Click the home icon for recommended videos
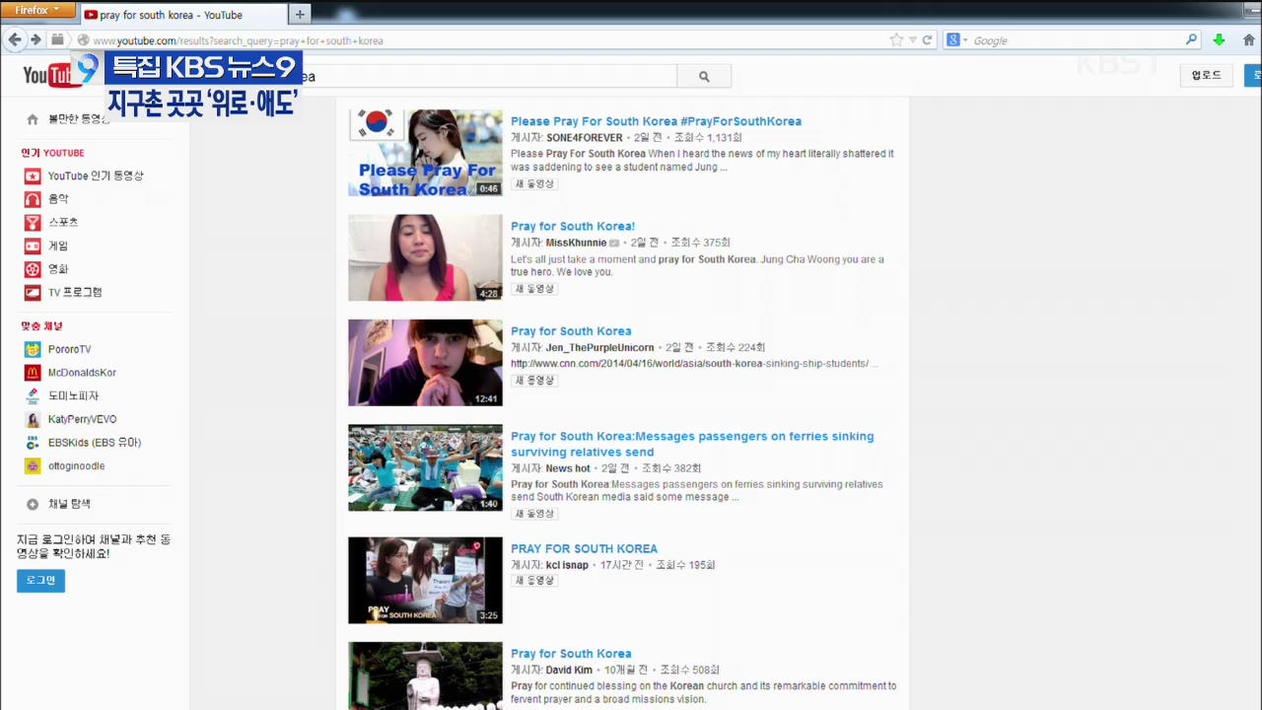1262x710 pixels. click(33, 119)
